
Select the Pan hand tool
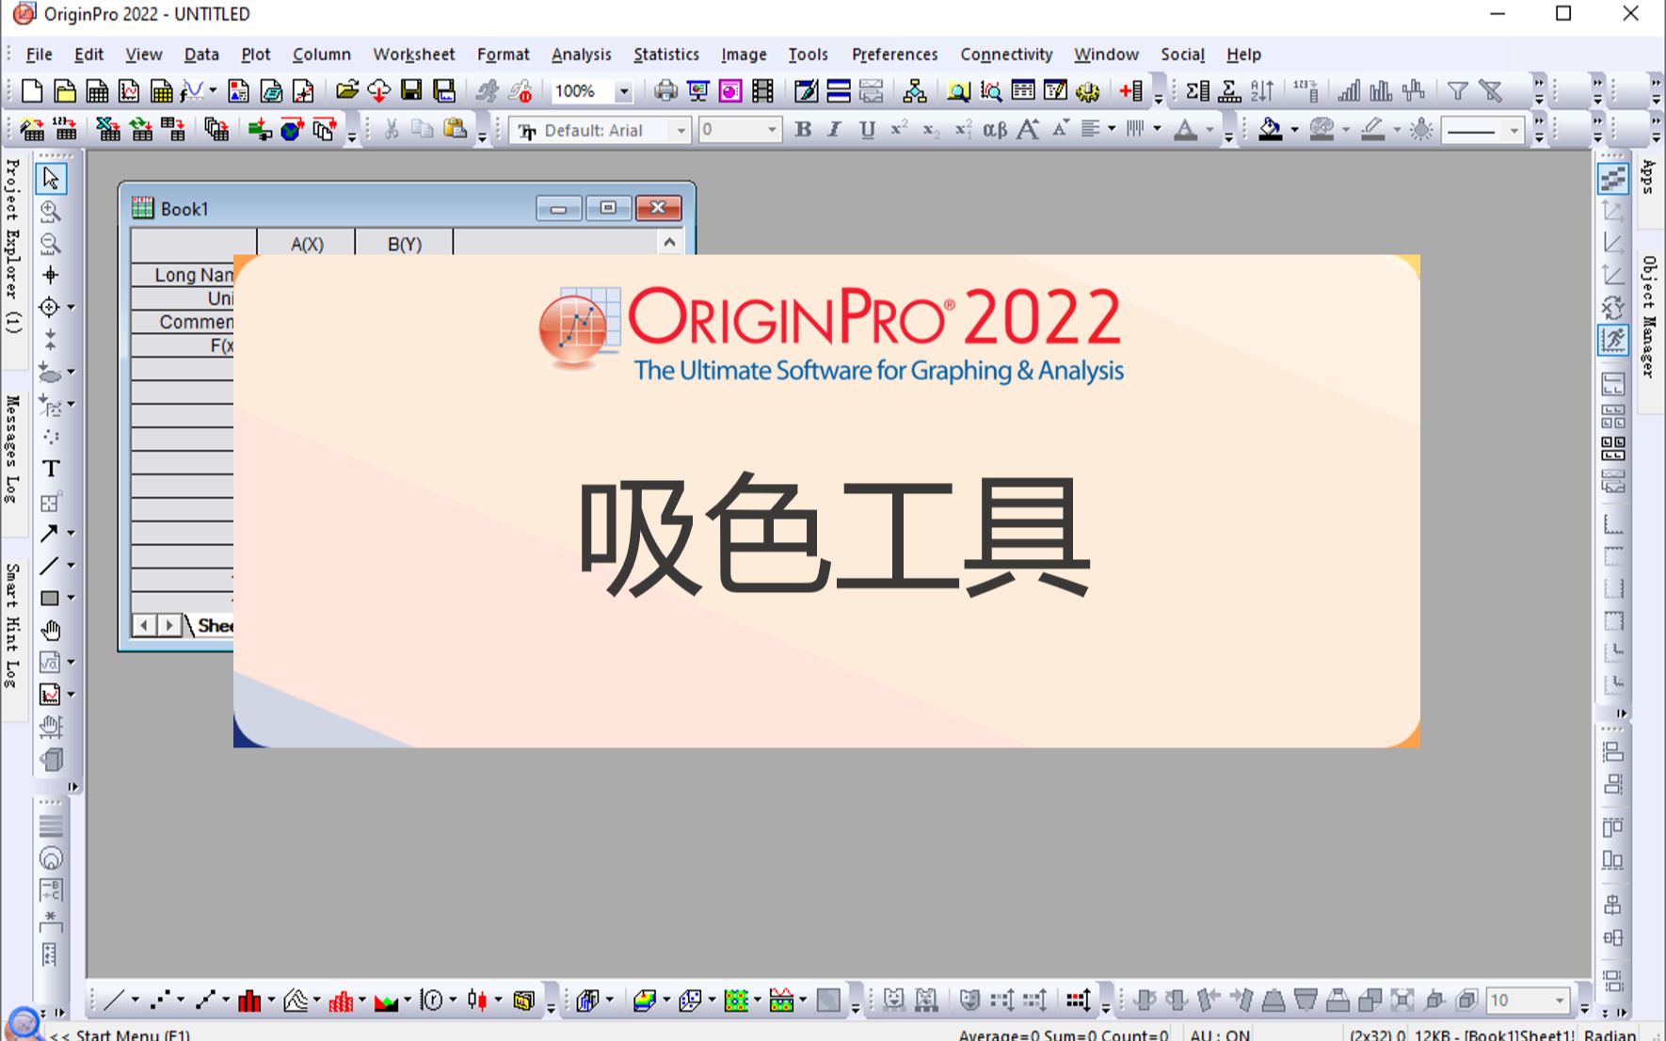(x=51, y=631)
